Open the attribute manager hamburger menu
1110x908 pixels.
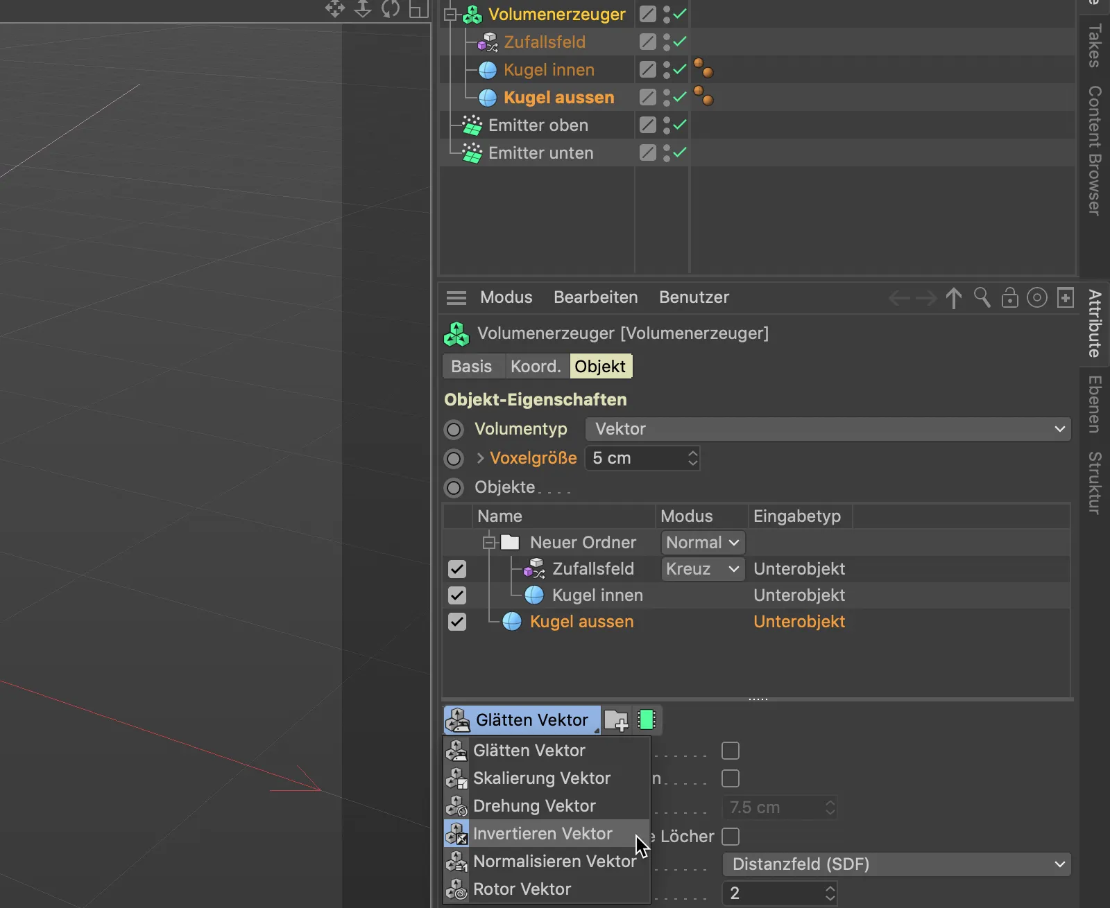(456, 298)
